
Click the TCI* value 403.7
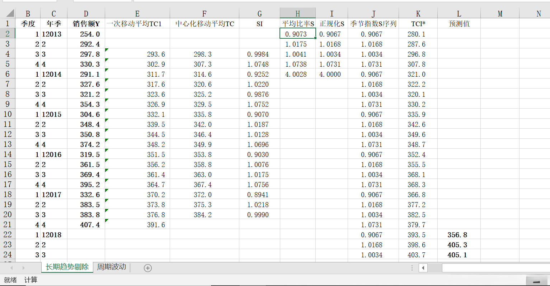click(418, 254)
